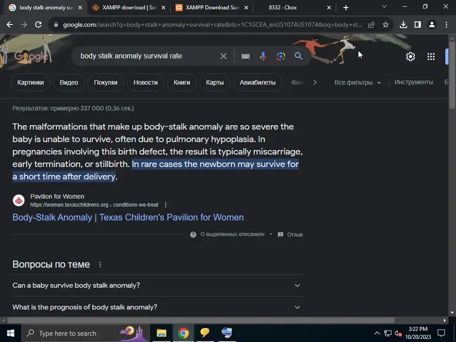456x342 pixels.
Task: Reload the page with the refresh icon
Action: click(38, 25)
